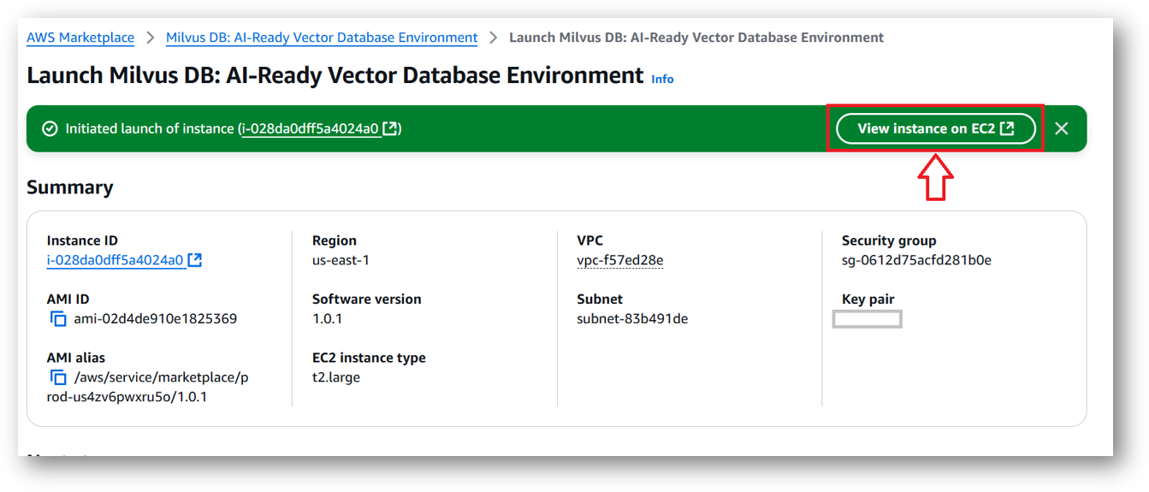Copy the AMI ID value
The height and width of the screenshot is (492, 1149).
coord(58,319)
